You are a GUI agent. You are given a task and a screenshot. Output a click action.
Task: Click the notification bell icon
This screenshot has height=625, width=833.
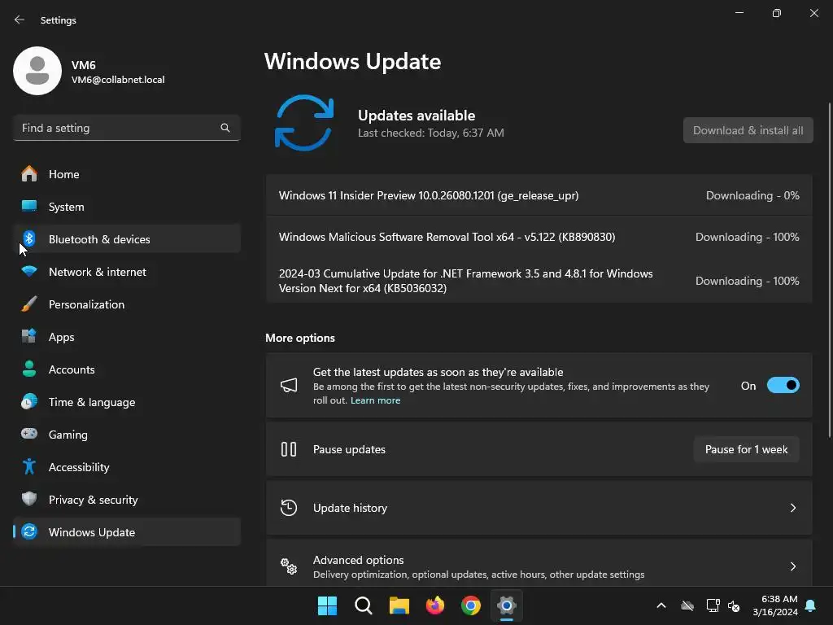click(x=811, y=605)
